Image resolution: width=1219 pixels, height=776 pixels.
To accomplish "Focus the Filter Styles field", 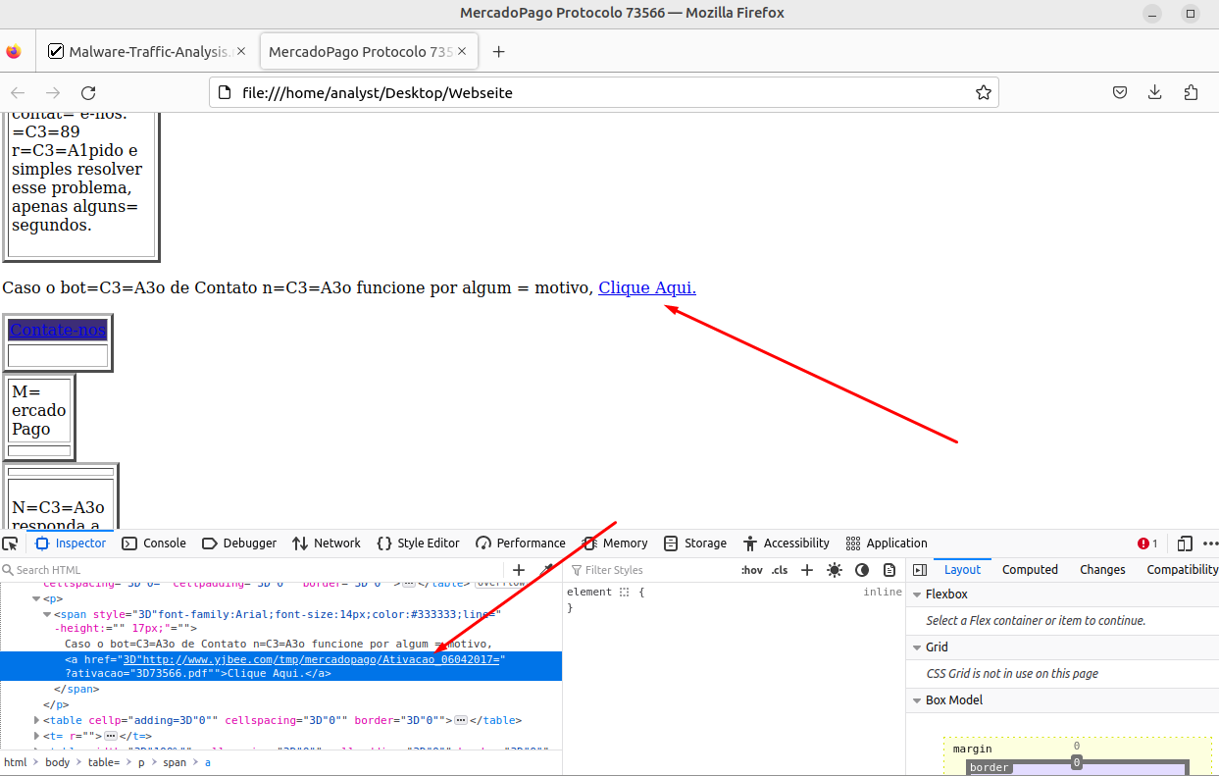I will click(x=652, y=570).
